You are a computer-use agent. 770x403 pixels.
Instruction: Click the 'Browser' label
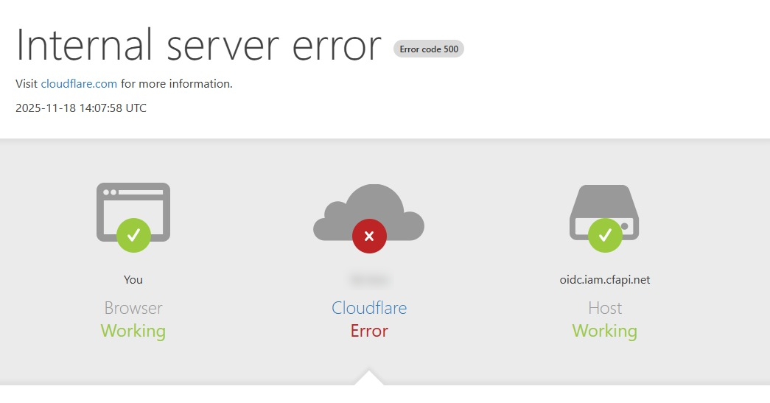click(133, 308)
